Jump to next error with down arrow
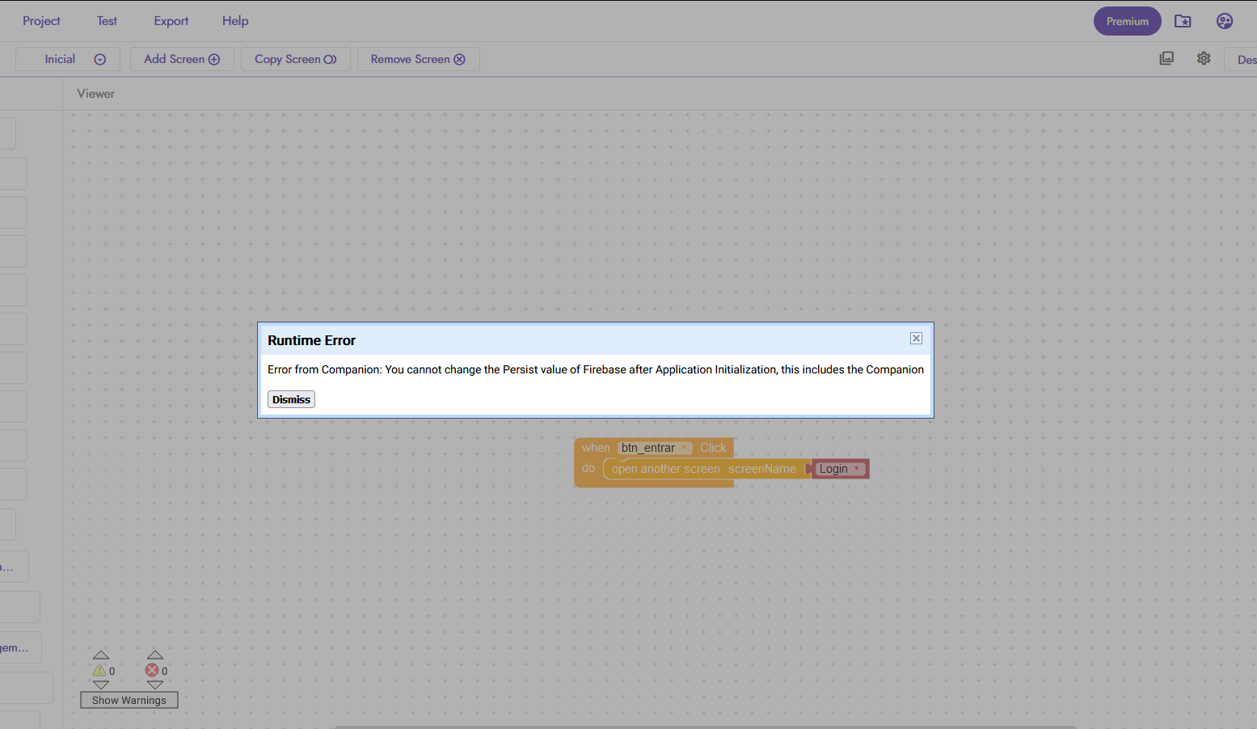Screen dimensions: 1257x729 point(155,685)
